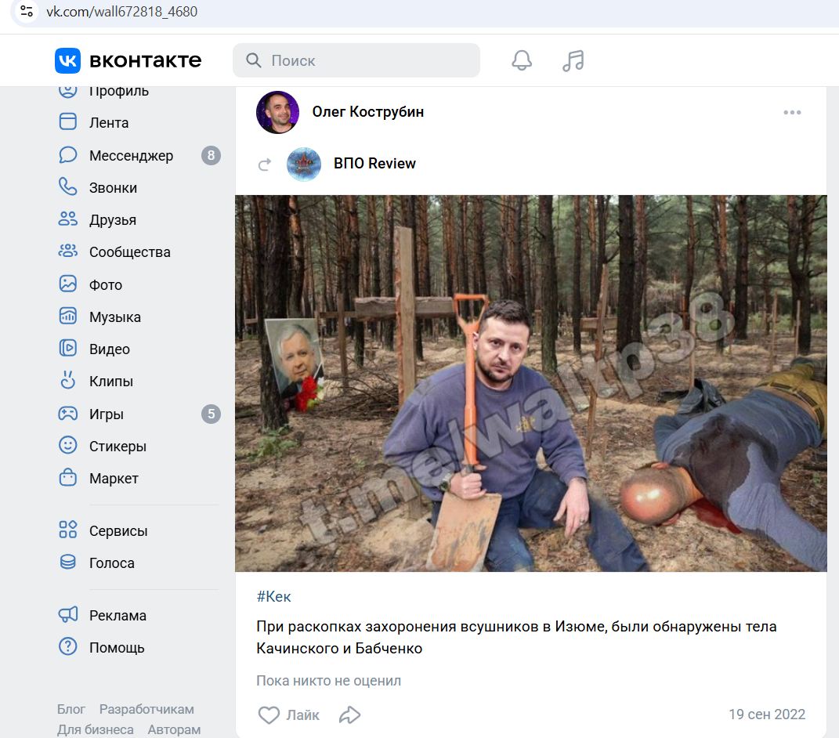Open Communities (Сообщества) section
The width and height of the screenshot is (839, 738).
tap(129, 252)
